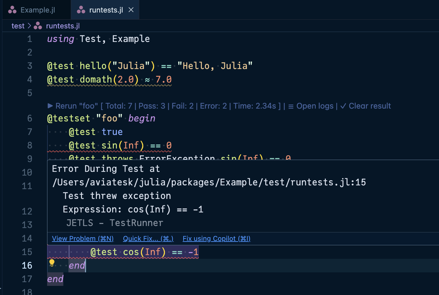Choose Fix using Copilot

(216, 239)
